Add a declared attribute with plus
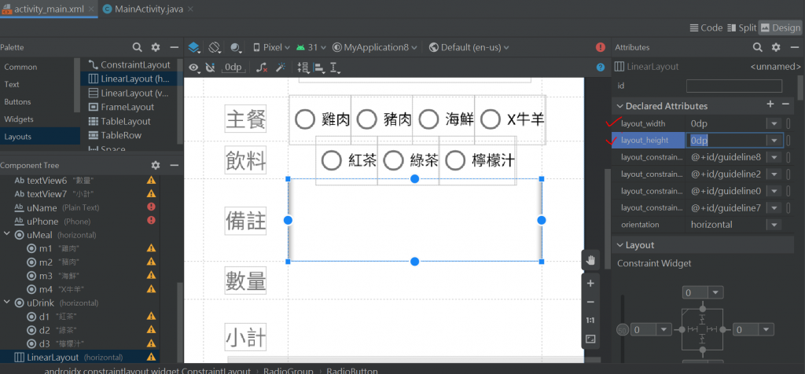This screenshot has height=374, width=805. (x=770, y=104)
